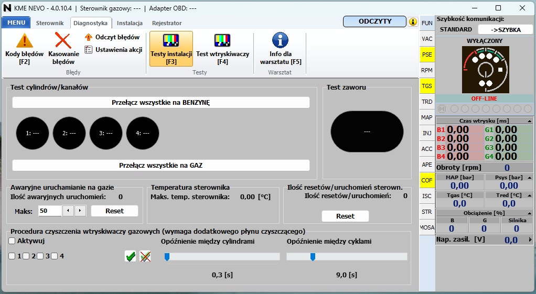Click the Maks input field showing 50
The width and height of the screenshot is (536, 294).
pyautogui.click(x=50, y=211)
